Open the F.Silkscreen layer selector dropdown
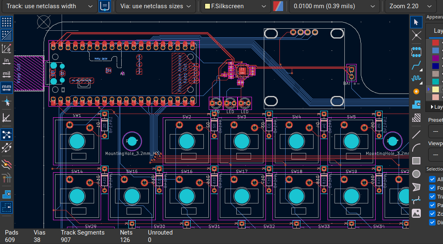 coord(235,6)
